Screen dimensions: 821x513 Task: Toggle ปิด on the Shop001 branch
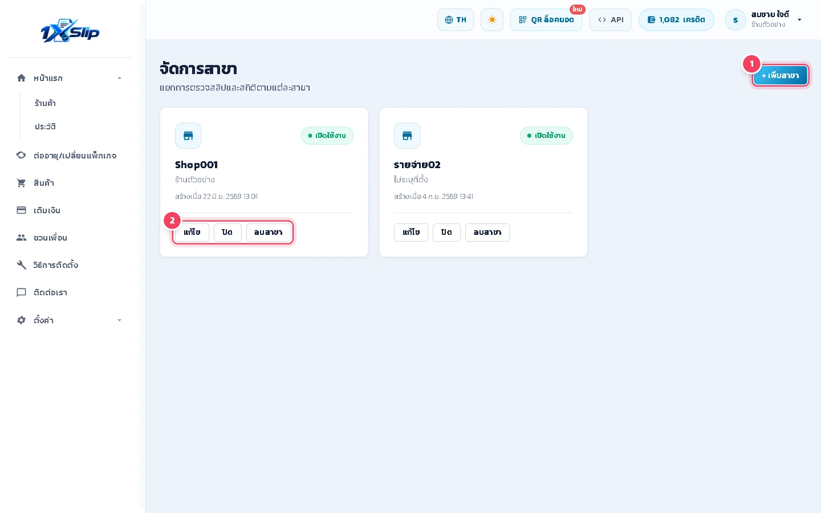227,233
